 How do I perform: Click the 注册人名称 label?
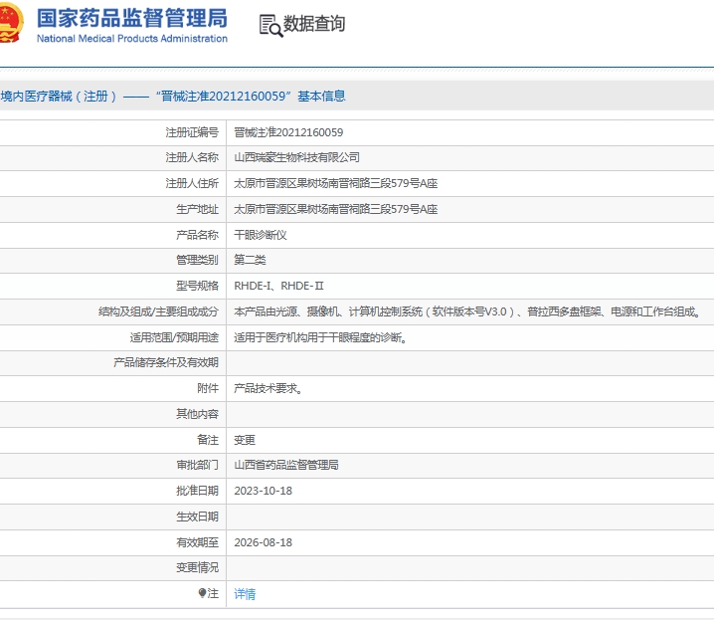192,157
